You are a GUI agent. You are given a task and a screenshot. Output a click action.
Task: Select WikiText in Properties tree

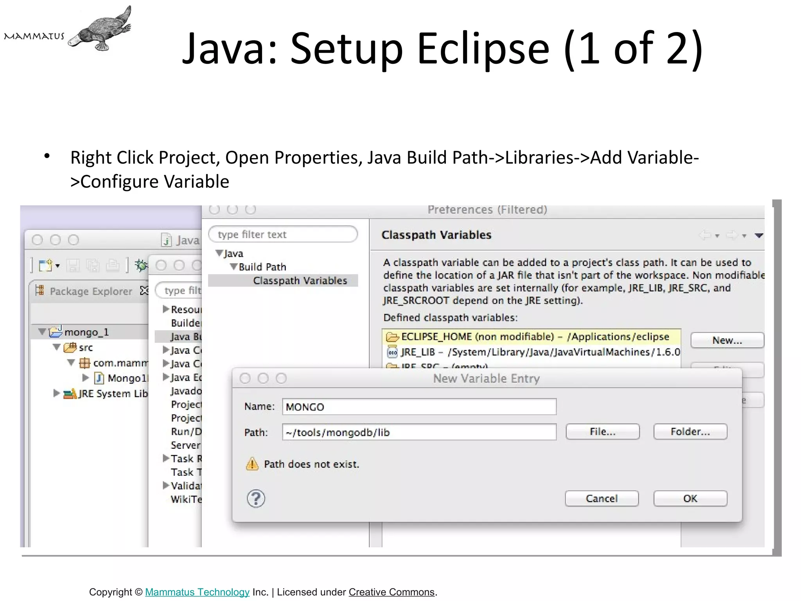(x=186, y=499)
